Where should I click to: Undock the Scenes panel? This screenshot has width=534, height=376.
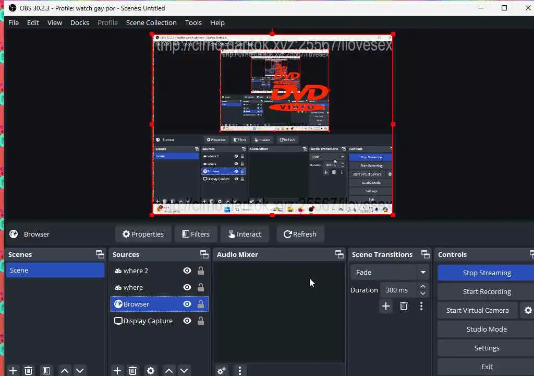pos(100,254)
